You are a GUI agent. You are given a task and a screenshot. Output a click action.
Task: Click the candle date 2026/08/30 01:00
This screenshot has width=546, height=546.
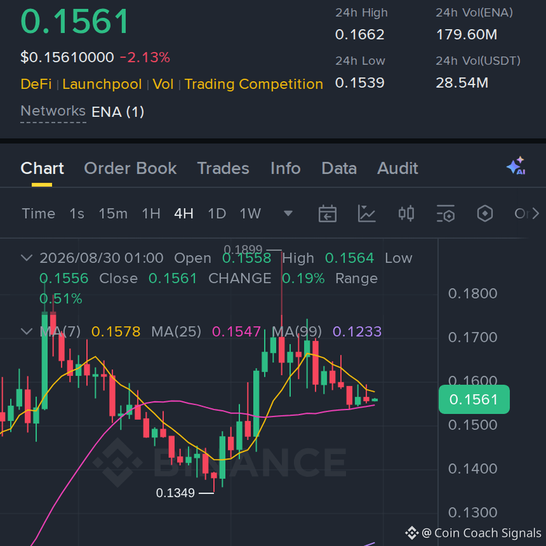101,258
